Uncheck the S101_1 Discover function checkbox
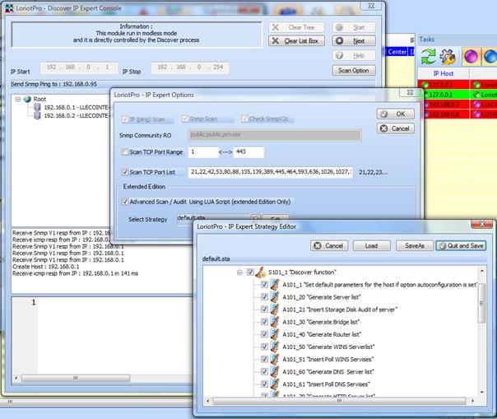This screenshot has width=497, height=419. pyautogui.click(x=250, y=272)
